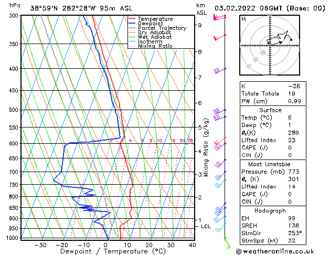This screenshot has height=255, width=330.
Task: Click the 40 temperature axis tick label
Action: tap(192, 245)
